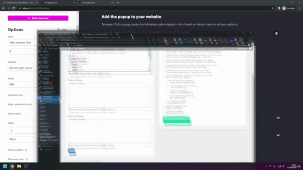Expand the lower collapsed section chevron on the right

click(x=278, y=136)
